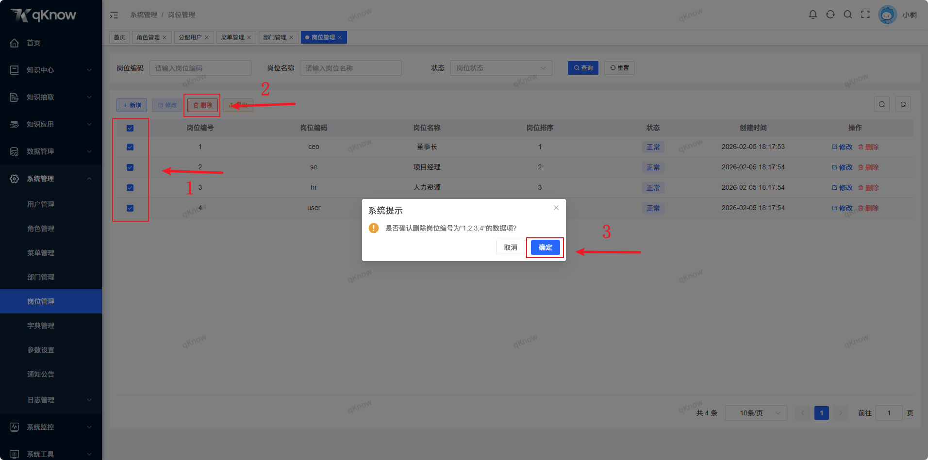Image resolution: width=928 pixels, height=460 pixels.
Task: Expand the 知识抽取 sidebar menu
Action: (51, 97)
